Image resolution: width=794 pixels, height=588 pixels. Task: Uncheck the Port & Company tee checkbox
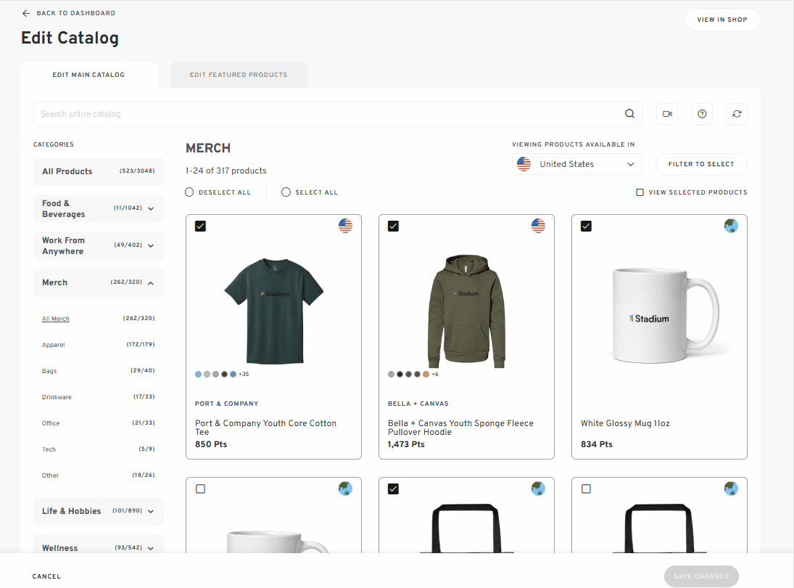click(x=200, y=226)
